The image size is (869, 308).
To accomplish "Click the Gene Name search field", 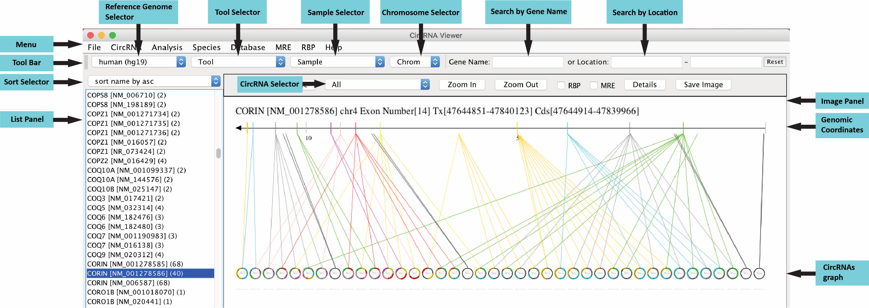I will point(528,62).
